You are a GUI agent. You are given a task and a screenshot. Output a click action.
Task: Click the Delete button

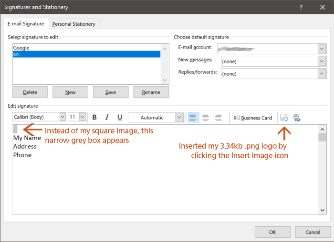30,92
